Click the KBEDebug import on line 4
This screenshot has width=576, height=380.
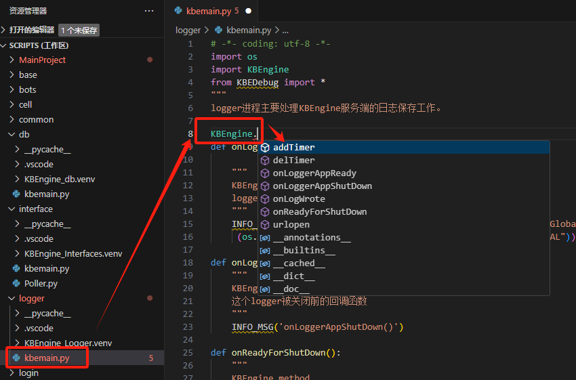point(257,82)
